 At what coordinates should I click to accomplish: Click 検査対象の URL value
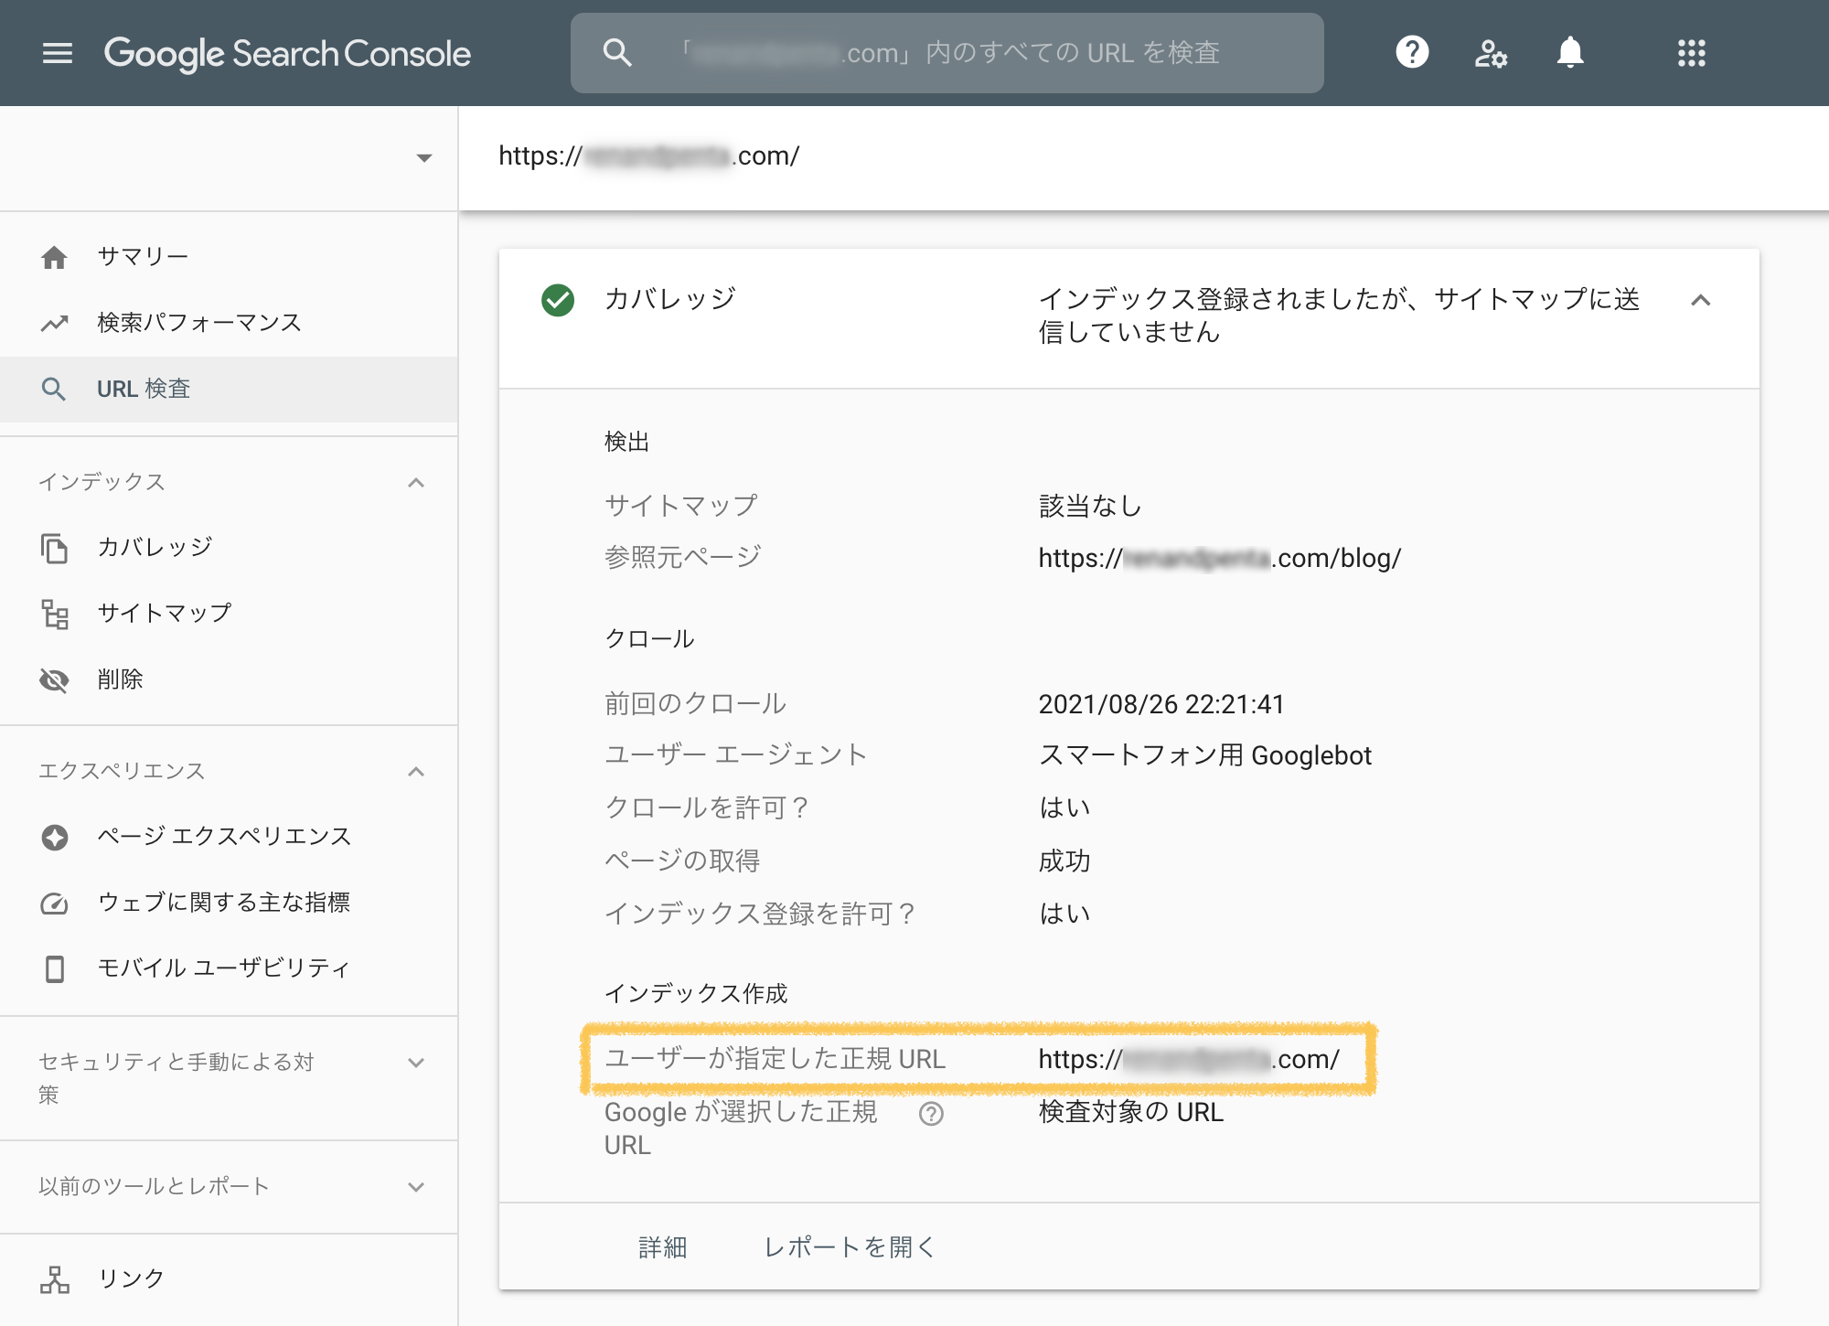coord(1131,1112)
